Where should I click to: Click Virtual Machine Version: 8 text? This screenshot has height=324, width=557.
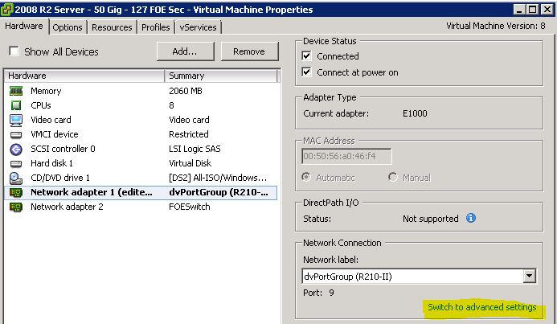[x=496, y=26]
